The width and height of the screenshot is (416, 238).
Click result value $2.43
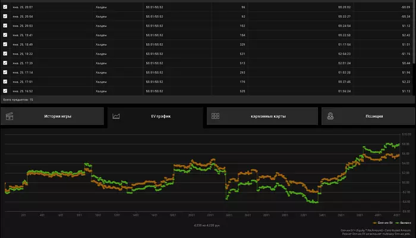coord(406,35)
